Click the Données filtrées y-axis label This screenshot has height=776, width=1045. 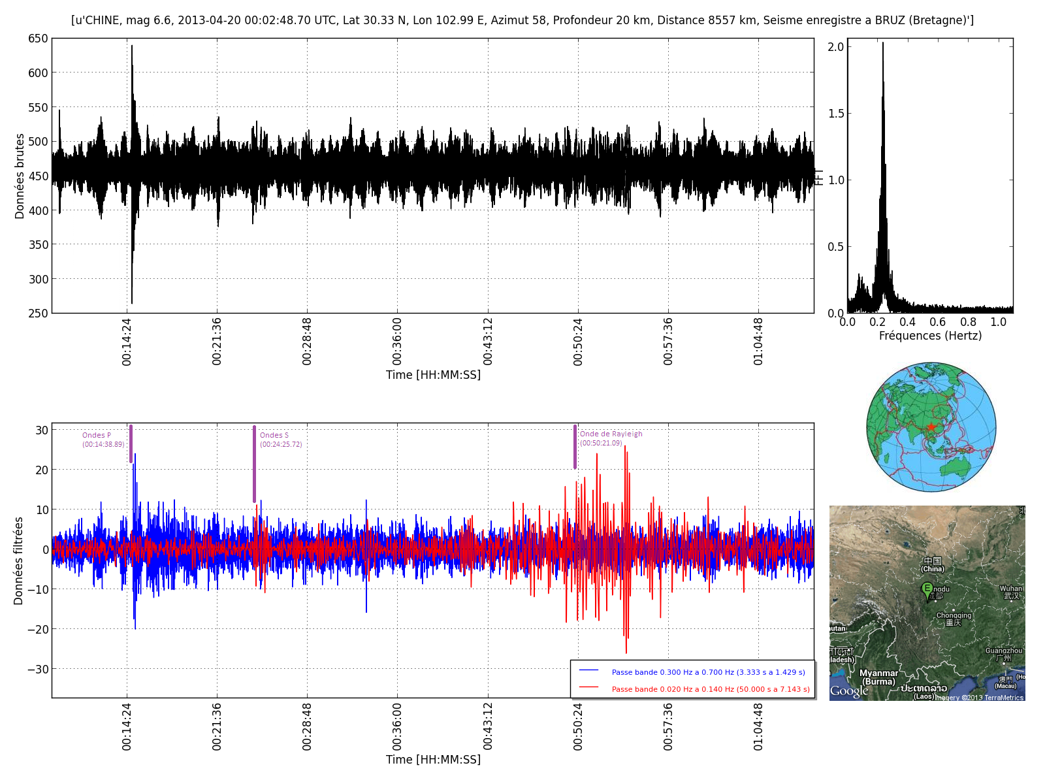coord(18,560)
